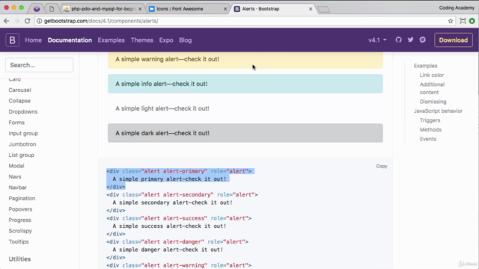479x269 pixels.
Task: Open Bootstrap GitHub icon link
Action: click(398, 40)
